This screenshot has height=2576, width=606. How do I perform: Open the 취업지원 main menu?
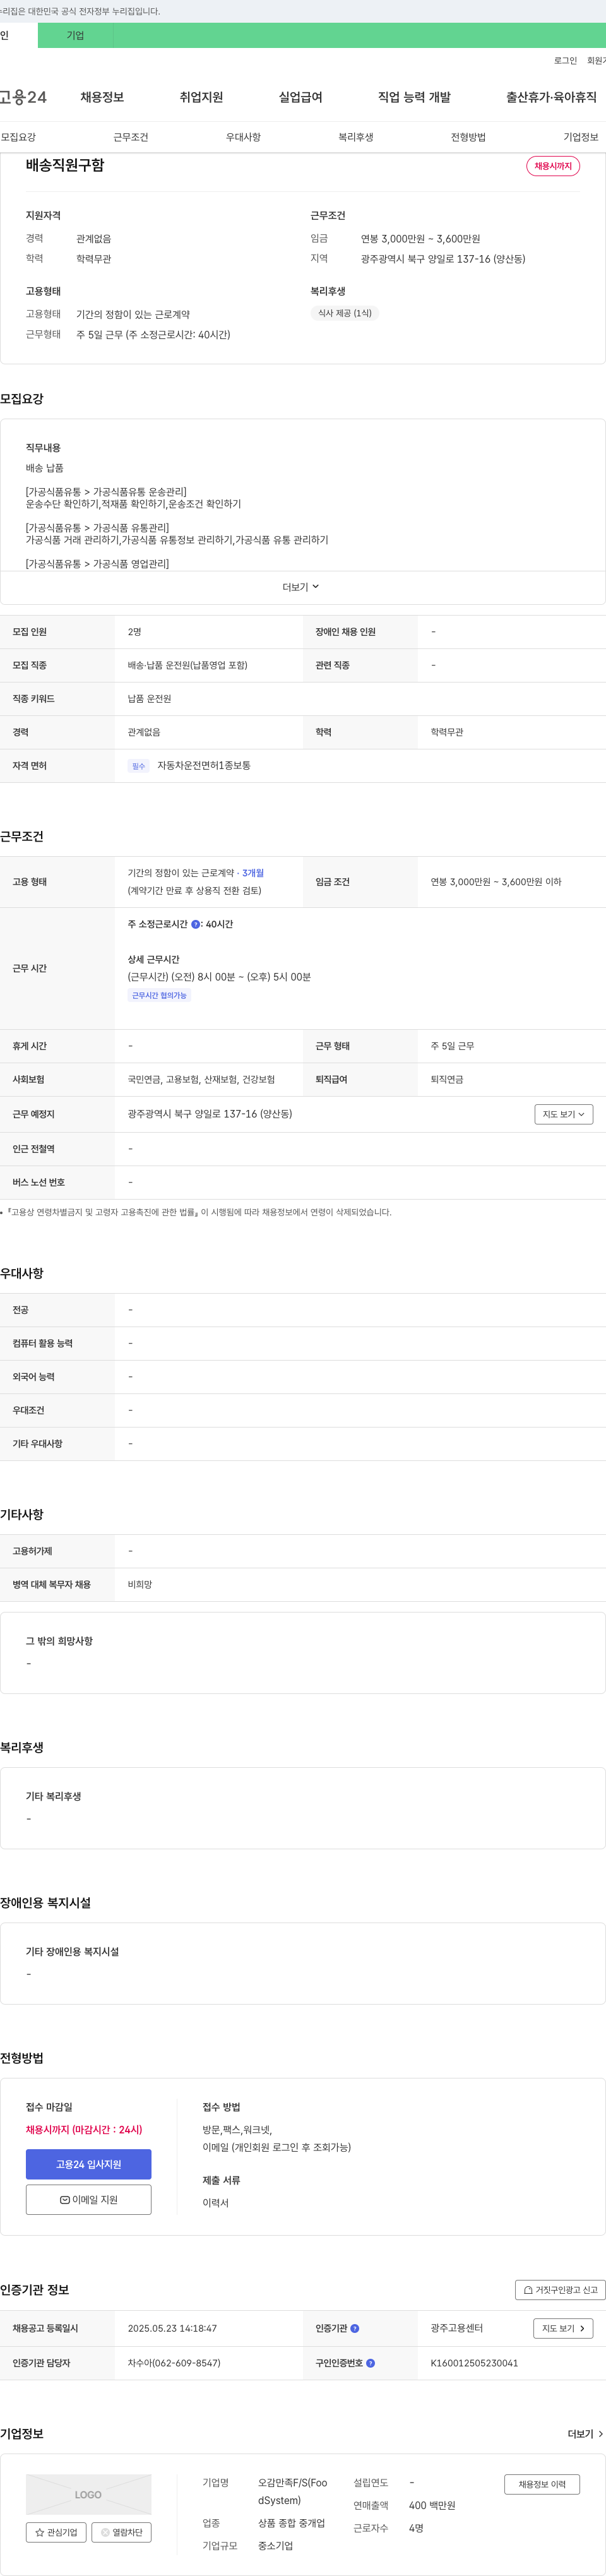(201, 97)
